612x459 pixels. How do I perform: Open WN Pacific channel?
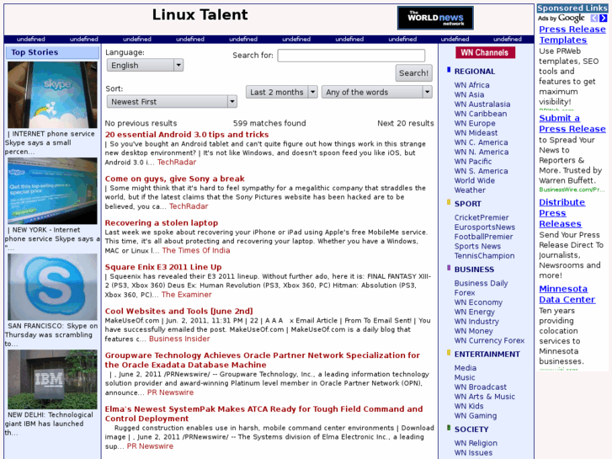point(472,162)
